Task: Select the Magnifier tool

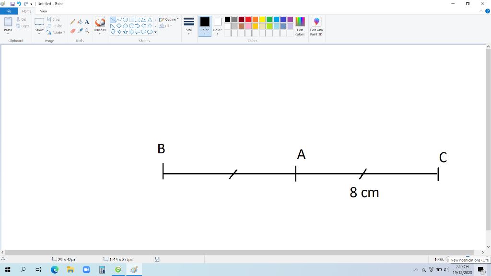Action: (x=86, y=31)
